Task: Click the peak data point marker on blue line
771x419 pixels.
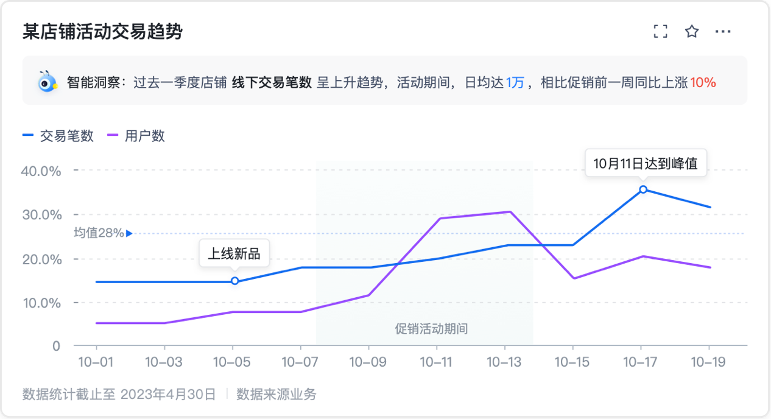Action: (642, 189)
